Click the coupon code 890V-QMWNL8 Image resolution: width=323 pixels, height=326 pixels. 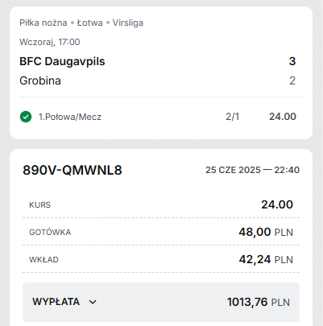coord(72,170)
